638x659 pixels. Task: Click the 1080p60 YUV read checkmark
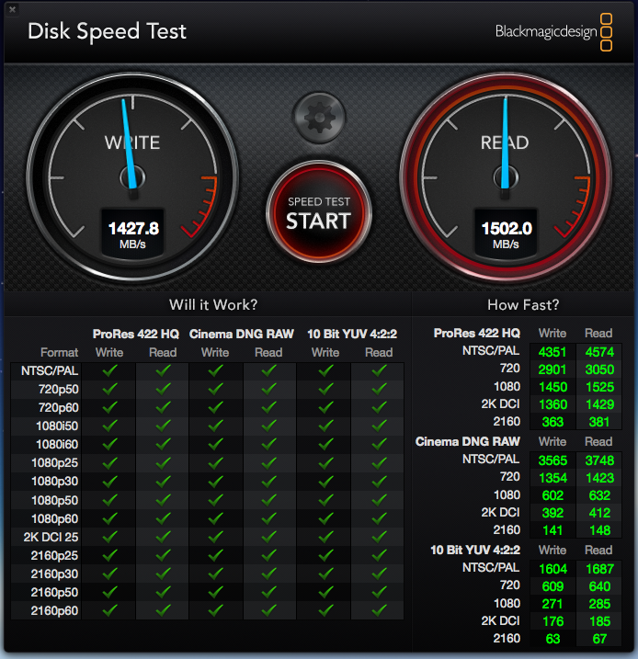click(379, 518)
